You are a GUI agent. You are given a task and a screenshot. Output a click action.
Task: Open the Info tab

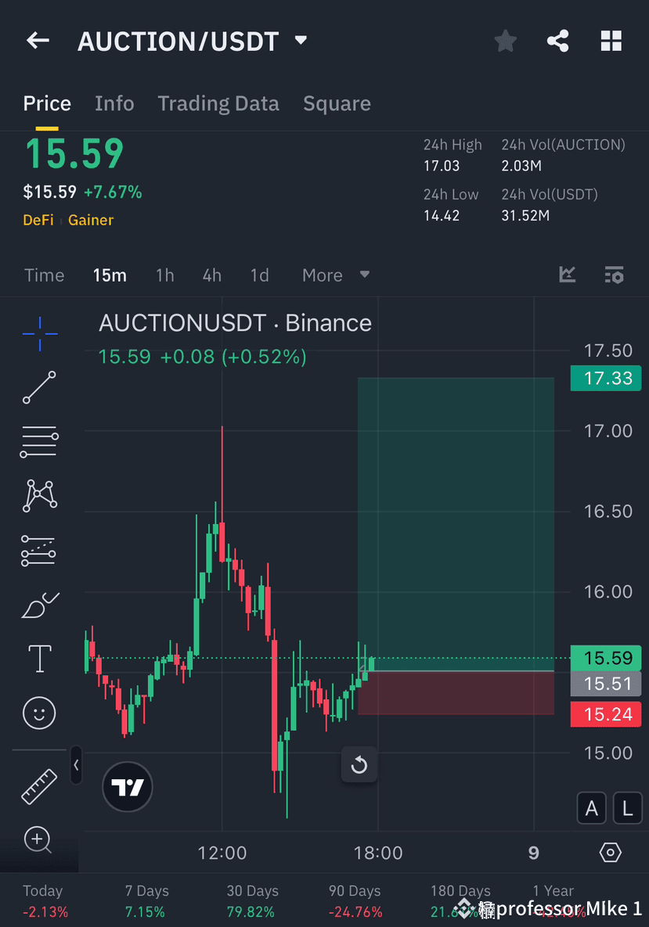[x=114, y=102]
